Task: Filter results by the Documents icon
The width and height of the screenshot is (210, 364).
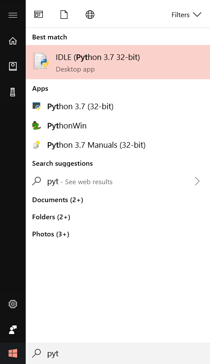Action: tap(64, 15)
